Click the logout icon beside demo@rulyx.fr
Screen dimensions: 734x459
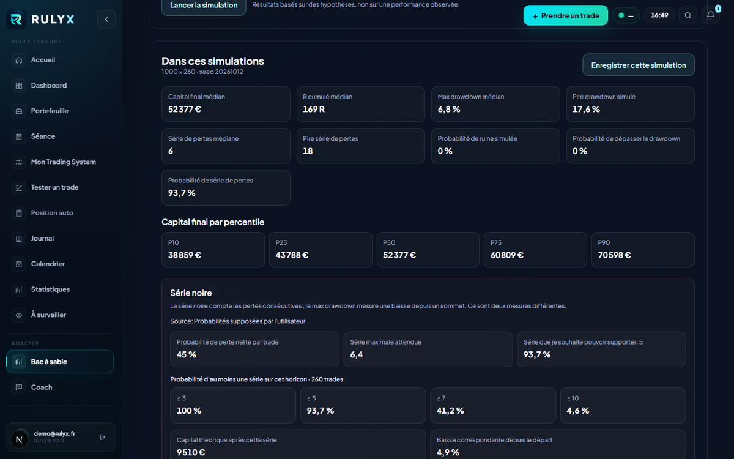tap(103, 437)
